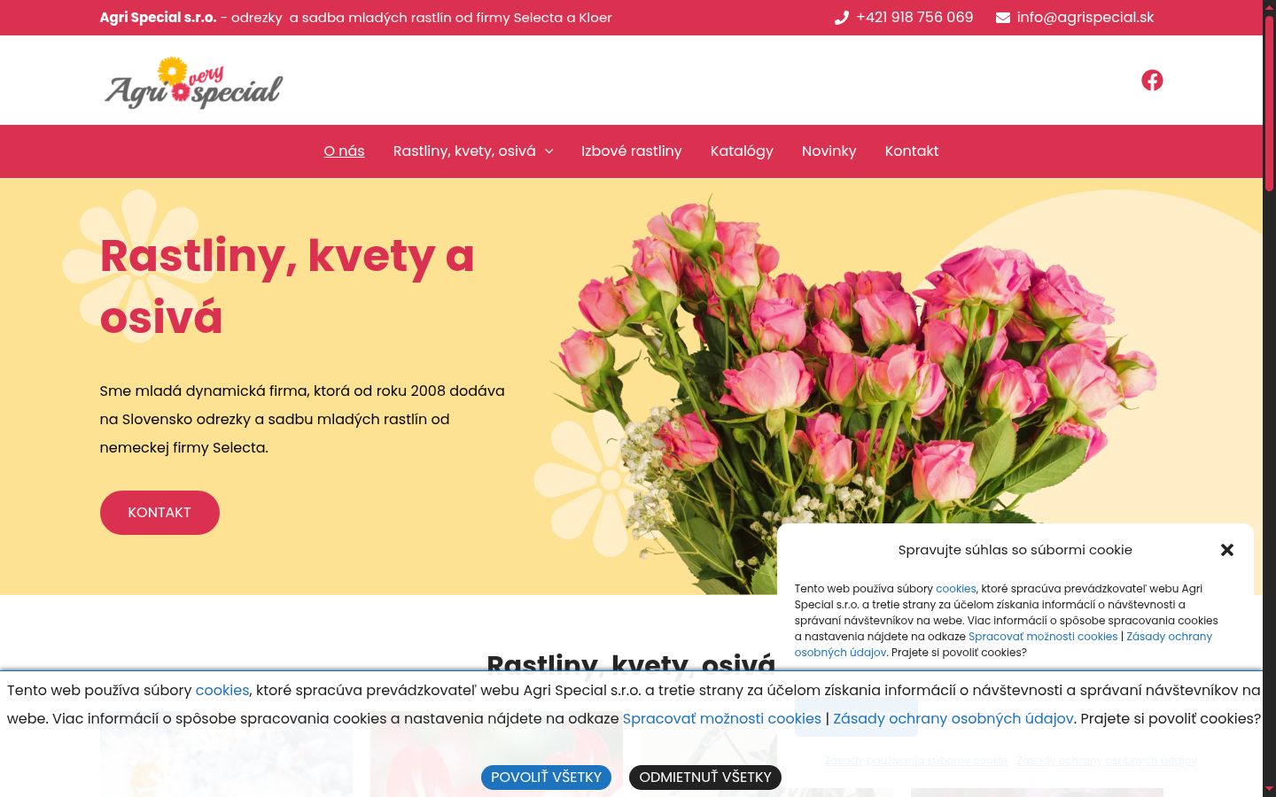Click the Agri very special logo
The image size is (1276, 797).
pos(193,82)
